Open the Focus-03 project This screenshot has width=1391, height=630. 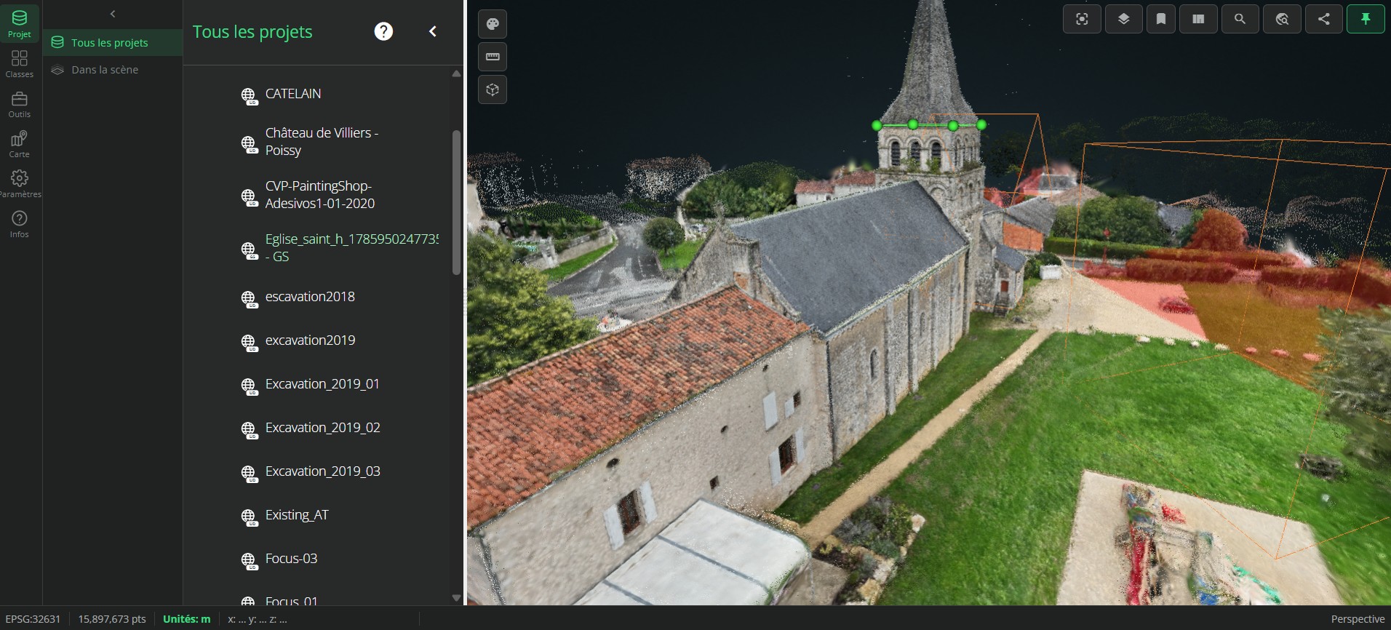[x=291, y=559]
